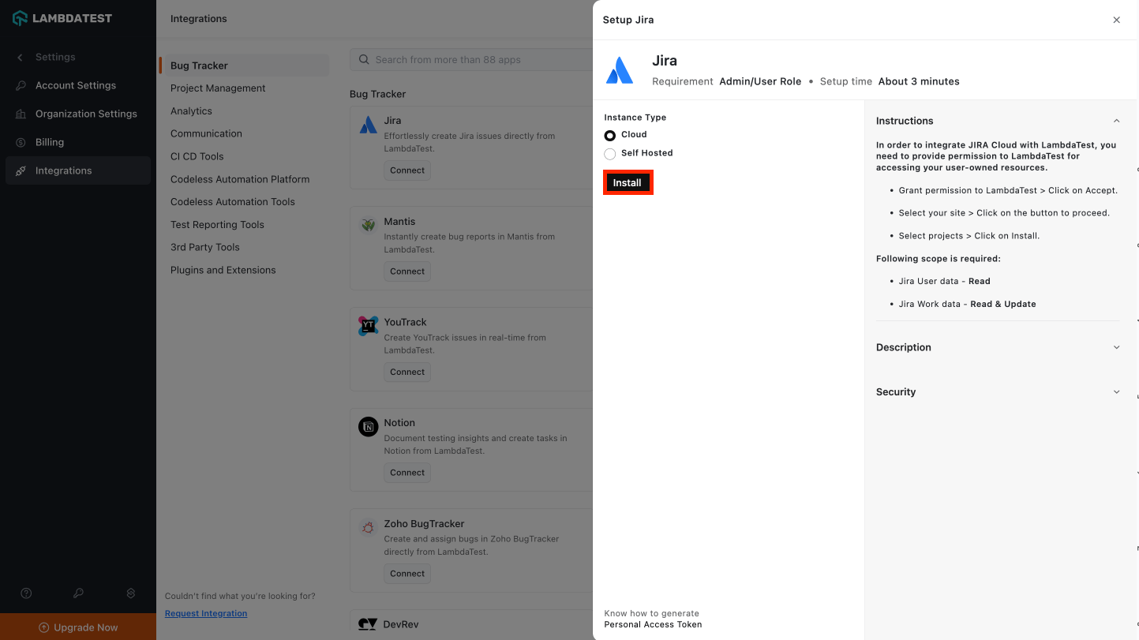Open the help question-mark icon in the sidebar

coord(25,593)
